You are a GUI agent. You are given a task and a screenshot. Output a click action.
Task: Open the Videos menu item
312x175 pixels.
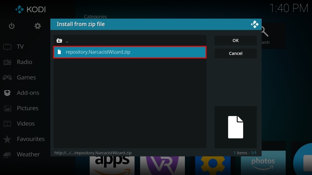tap(25, 123)
